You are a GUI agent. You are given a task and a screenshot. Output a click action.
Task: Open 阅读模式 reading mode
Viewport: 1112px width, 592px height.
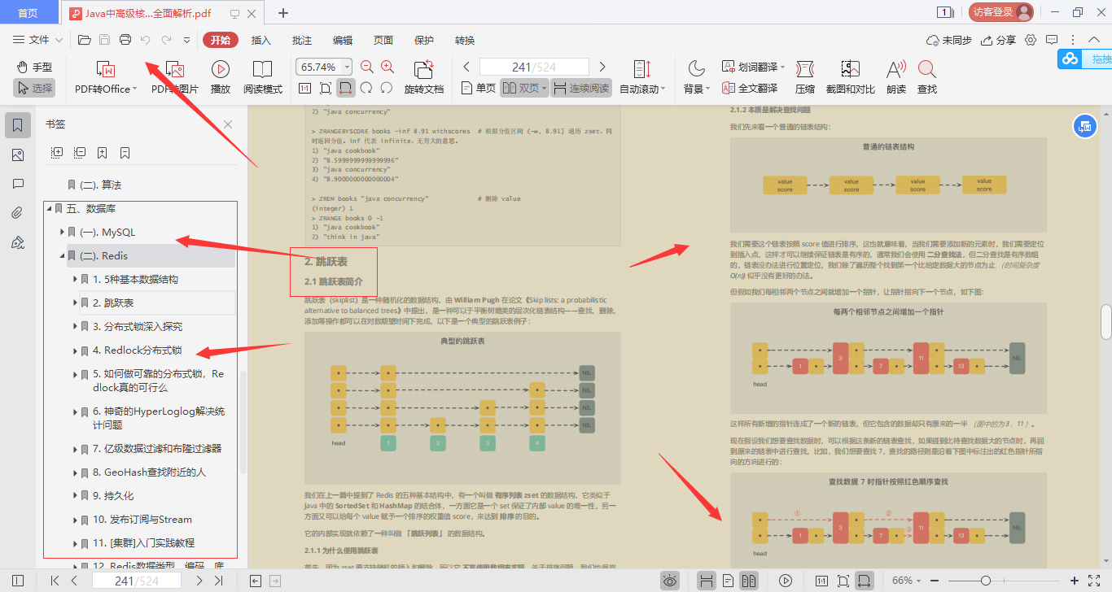(262, 77)
